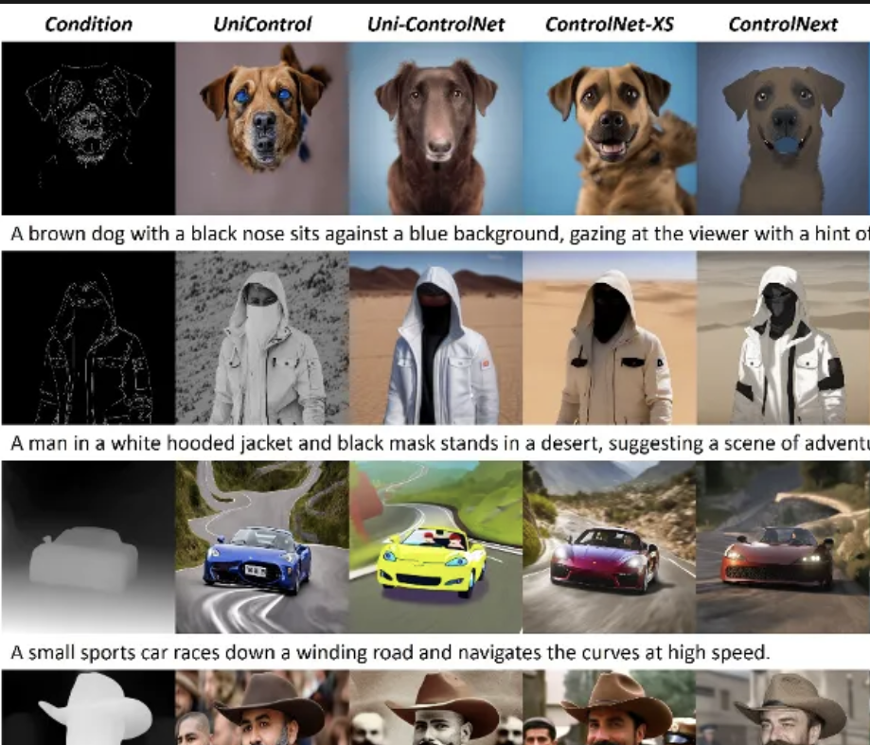Viewport: 870px width, 745px height.
Task: Select the UniControl dog with blue eyes
Action: [x=261, y=129]
